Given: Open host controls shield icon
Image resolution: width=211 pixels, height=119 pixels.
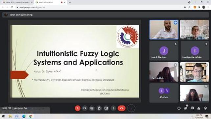Looking at the screenshot, I should 205,108.
